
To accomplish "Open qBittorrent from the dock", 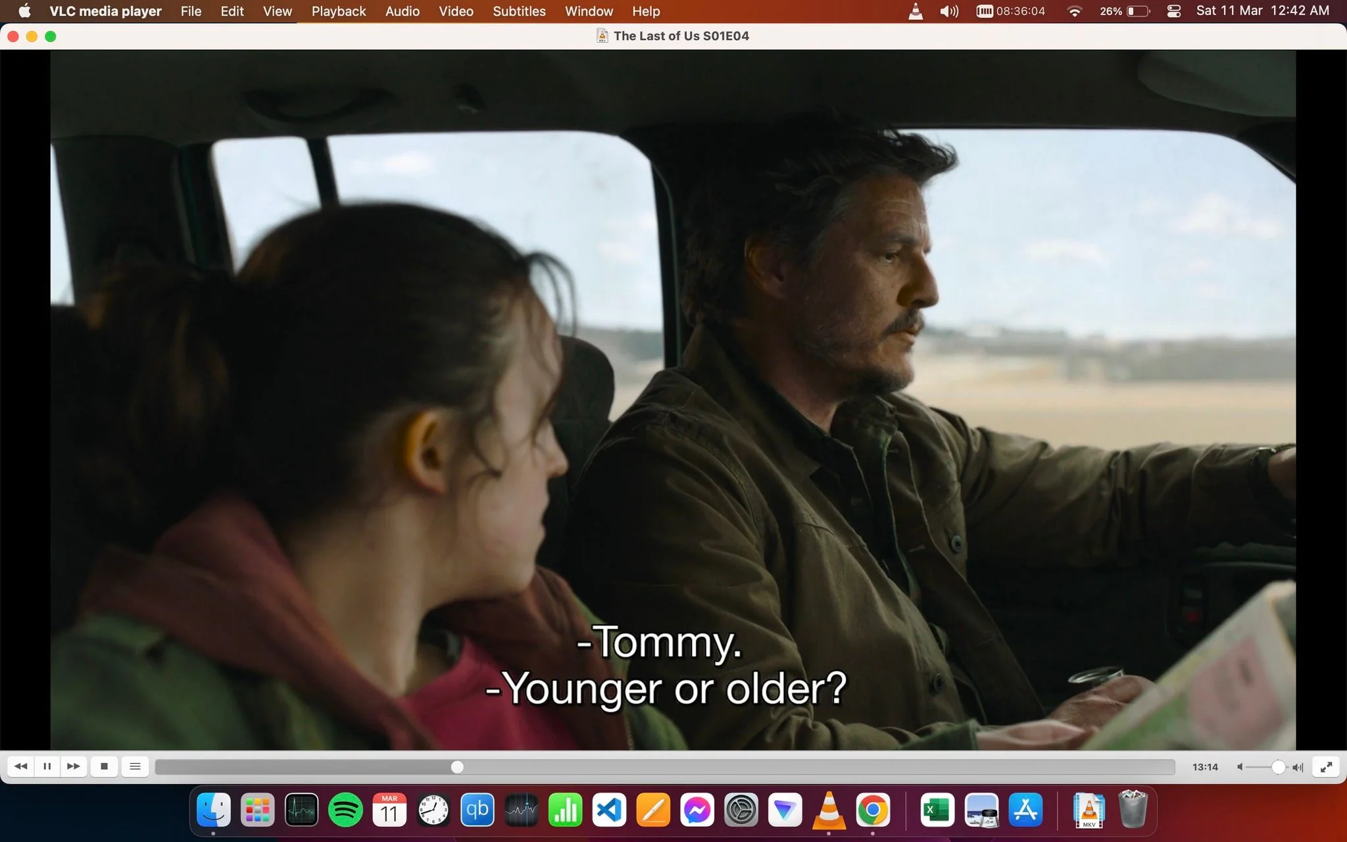I will (x=477, y=810).
